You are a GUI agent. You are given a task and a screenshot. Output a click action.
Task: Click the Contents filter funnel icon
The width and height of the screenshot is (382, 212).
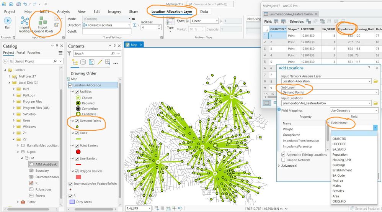[69, 53]
